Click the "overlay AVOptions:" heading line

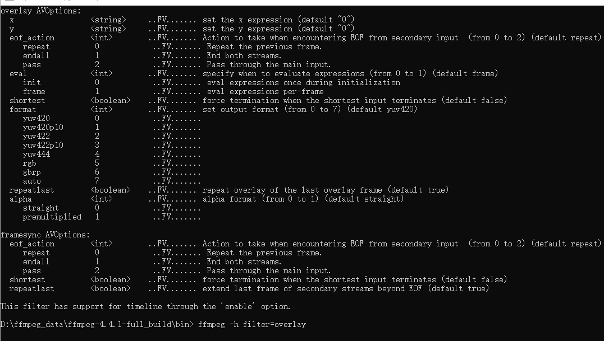pos(40,11)
